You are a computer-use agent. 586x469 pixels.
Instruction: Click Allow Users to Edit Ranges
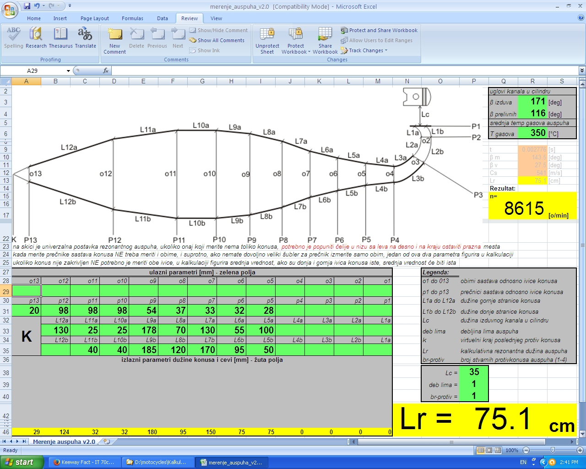click(x=376, y=40)
